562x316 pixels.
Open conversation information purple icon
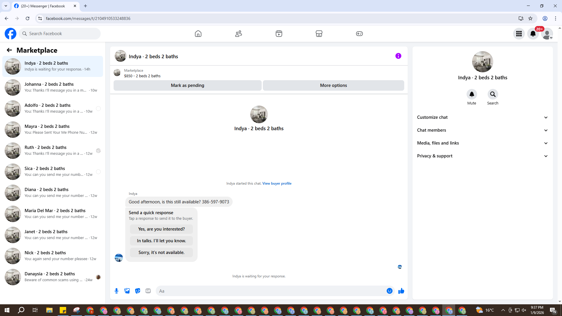pyautogui.click(x=398, y=56)
